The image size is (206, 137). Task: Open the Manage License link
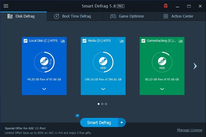190,130
